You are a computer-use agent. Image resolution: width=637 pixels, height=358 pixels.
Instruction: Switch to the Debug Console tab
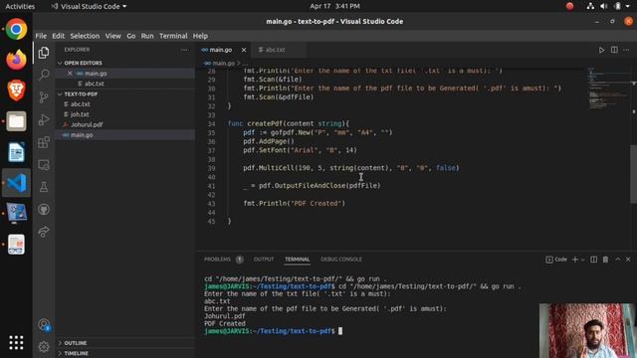pyautogui.click(x=340, y=260)
